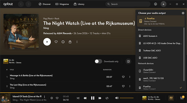Toggle repeat mode
This screenshot has height=103, width=187.
107,98
